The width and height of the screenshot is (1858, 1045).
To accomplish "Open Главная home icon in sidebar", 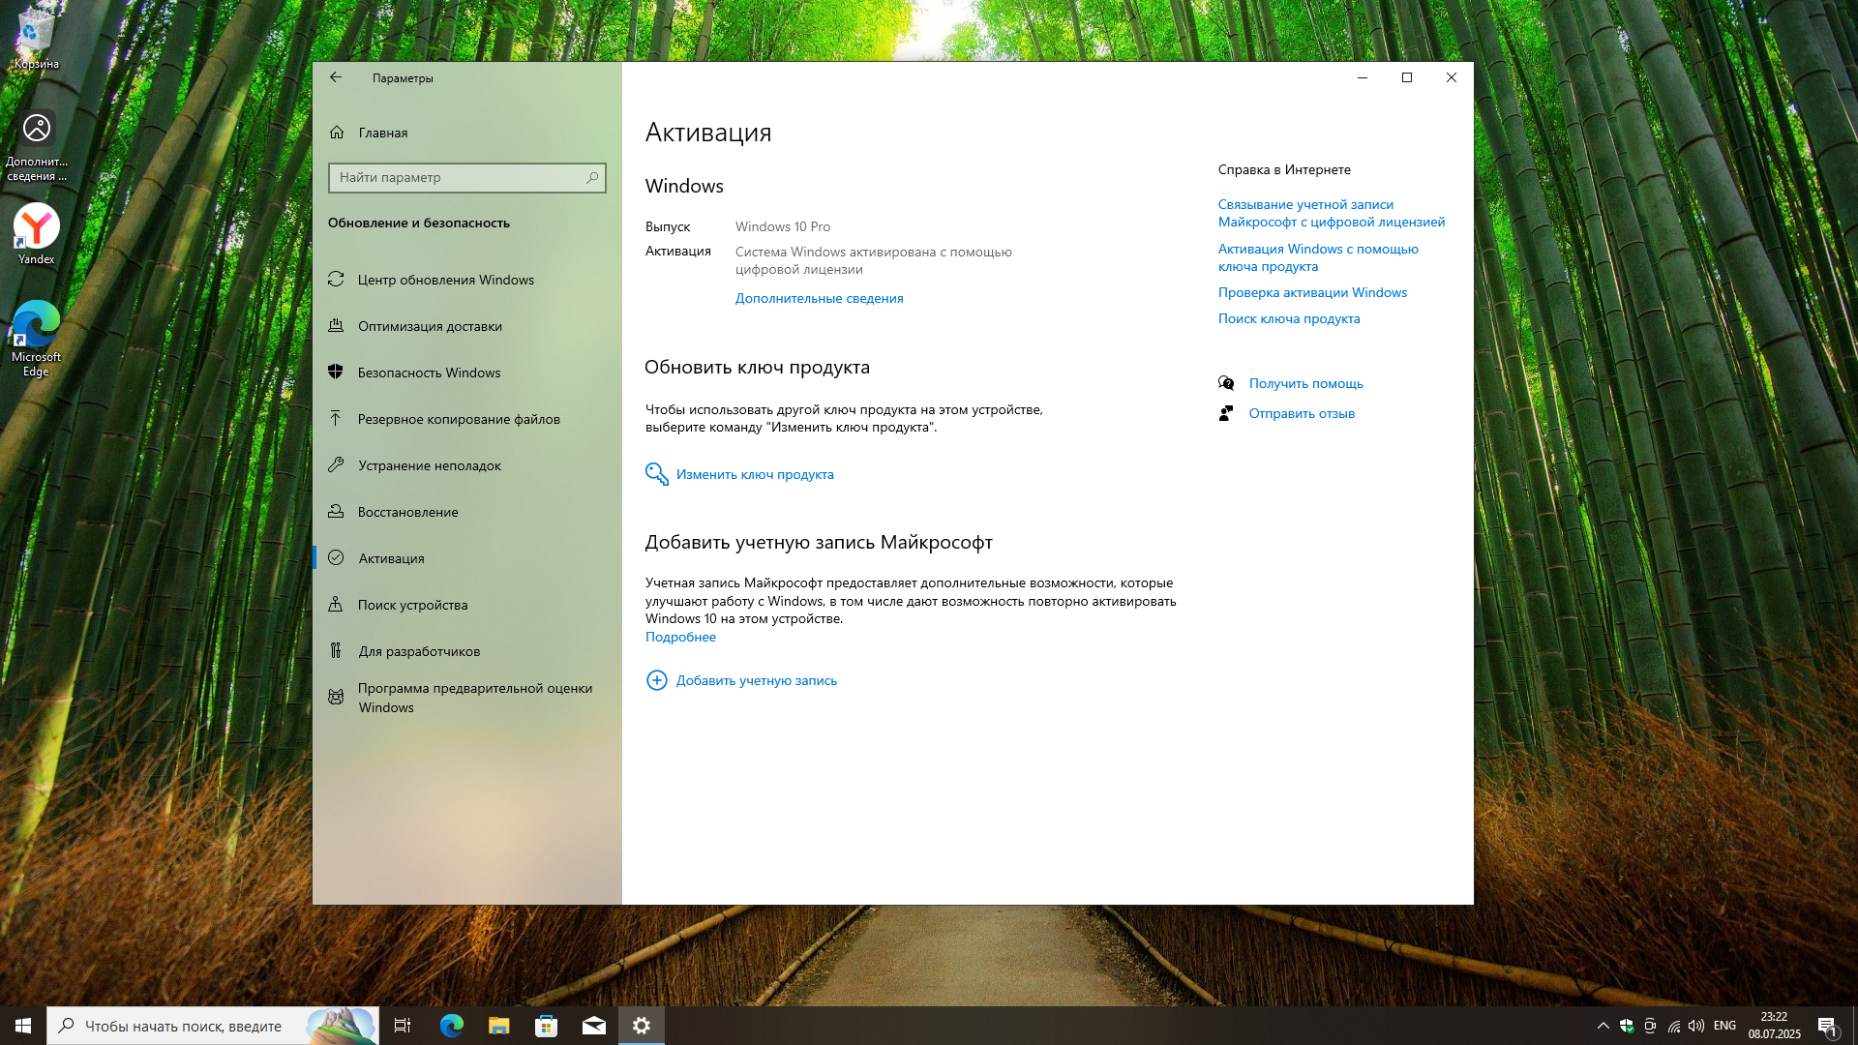I will pos(337,133).
